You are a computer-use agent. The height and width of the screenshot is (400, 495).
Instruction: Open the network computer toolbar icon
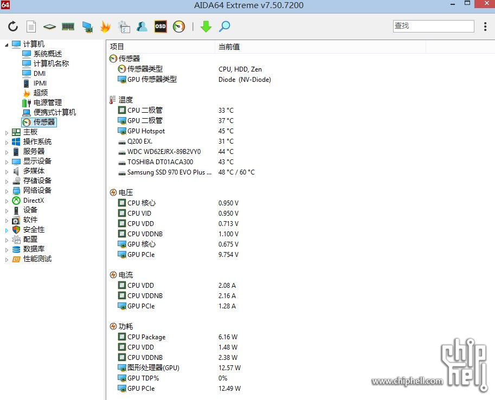[87, 27]
